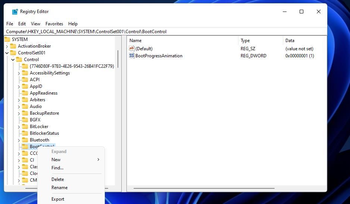Expand the AccessibilitySettings key

[19, 73]
